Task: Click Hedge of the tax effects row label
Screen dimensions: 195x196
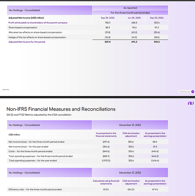Action: click(37, 37)
